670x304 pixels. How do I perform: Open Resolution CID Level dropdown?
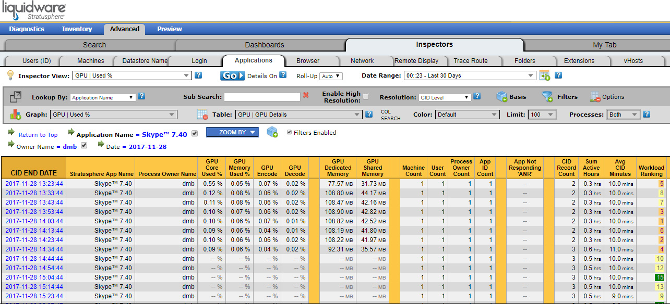pos(445,97)
